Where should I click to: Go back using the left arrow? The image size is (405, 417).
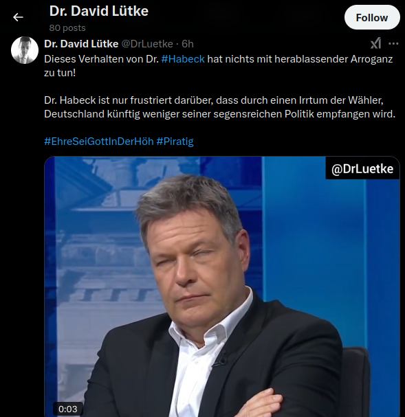[18, 17]
